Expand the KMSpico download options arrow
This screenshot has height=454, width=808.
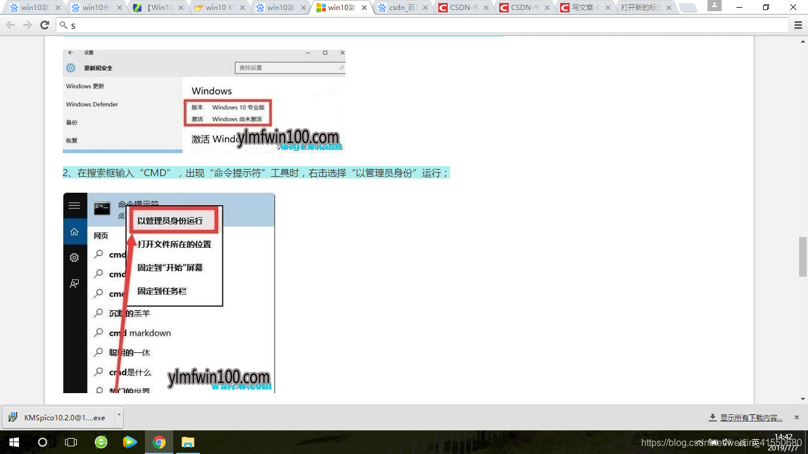pos(119,416)
